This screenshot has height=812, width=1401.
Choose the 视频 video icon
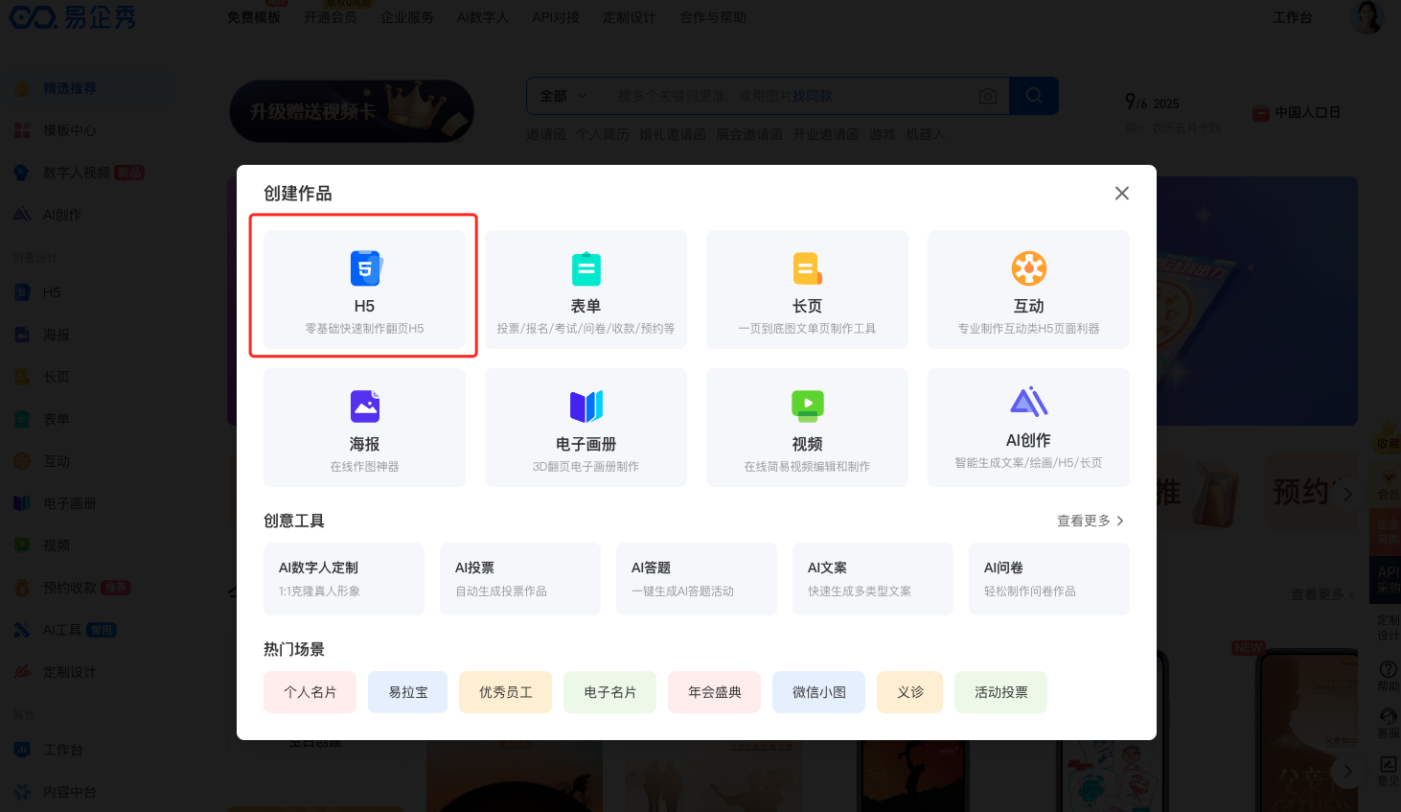(x=807, y=406)
